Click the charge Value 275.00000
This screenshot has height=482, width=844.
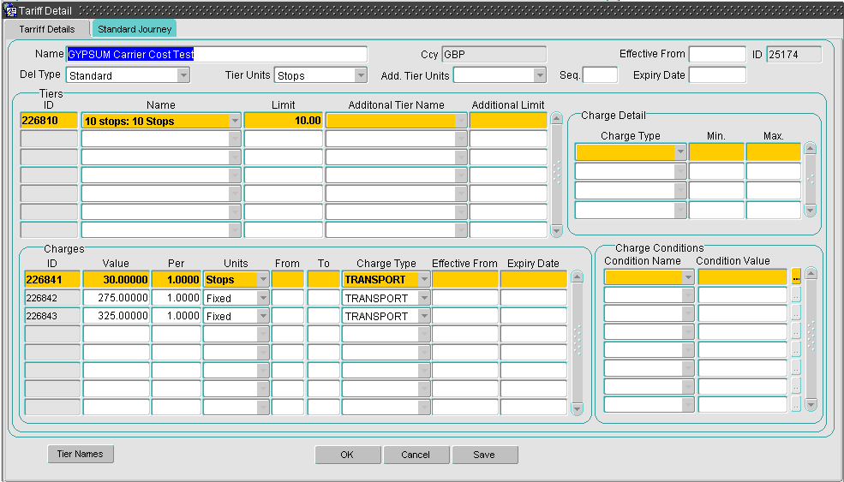[x=116, y=298]
